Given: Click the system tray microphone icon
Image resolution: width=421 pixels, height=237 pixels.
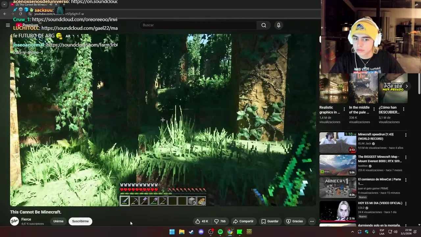Looking at the screenshot, I should (374, 232).
